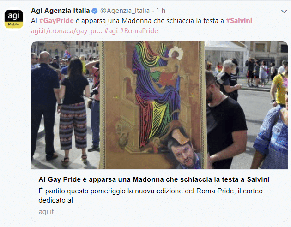The image size is (291, 227).
Task: Click the #RomaPride hashtag
Action: point(139,31)
